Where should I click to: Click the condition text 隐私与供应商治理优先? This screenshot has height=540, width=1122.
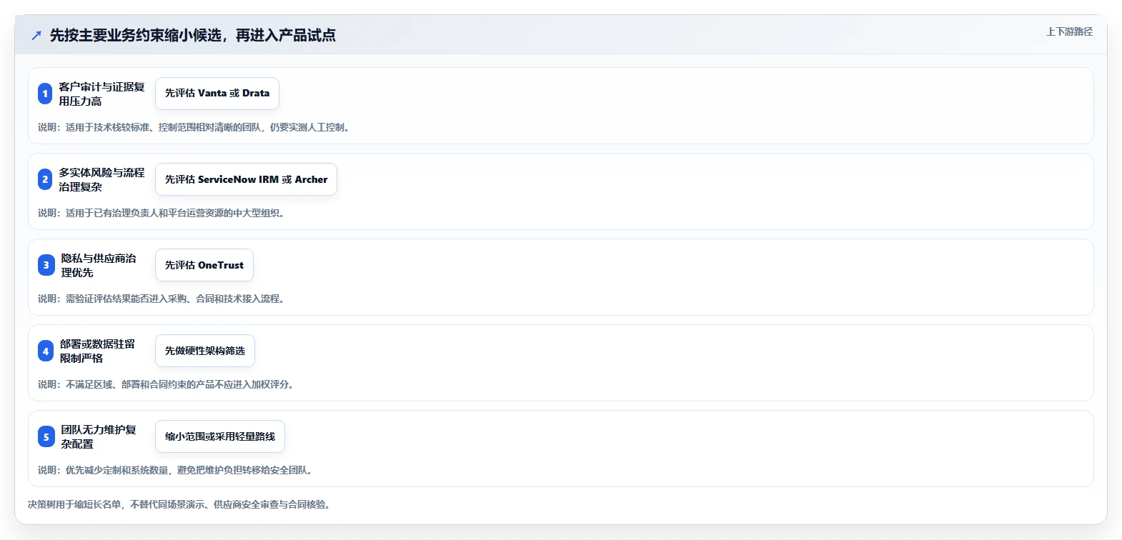[x=99, y=265]
